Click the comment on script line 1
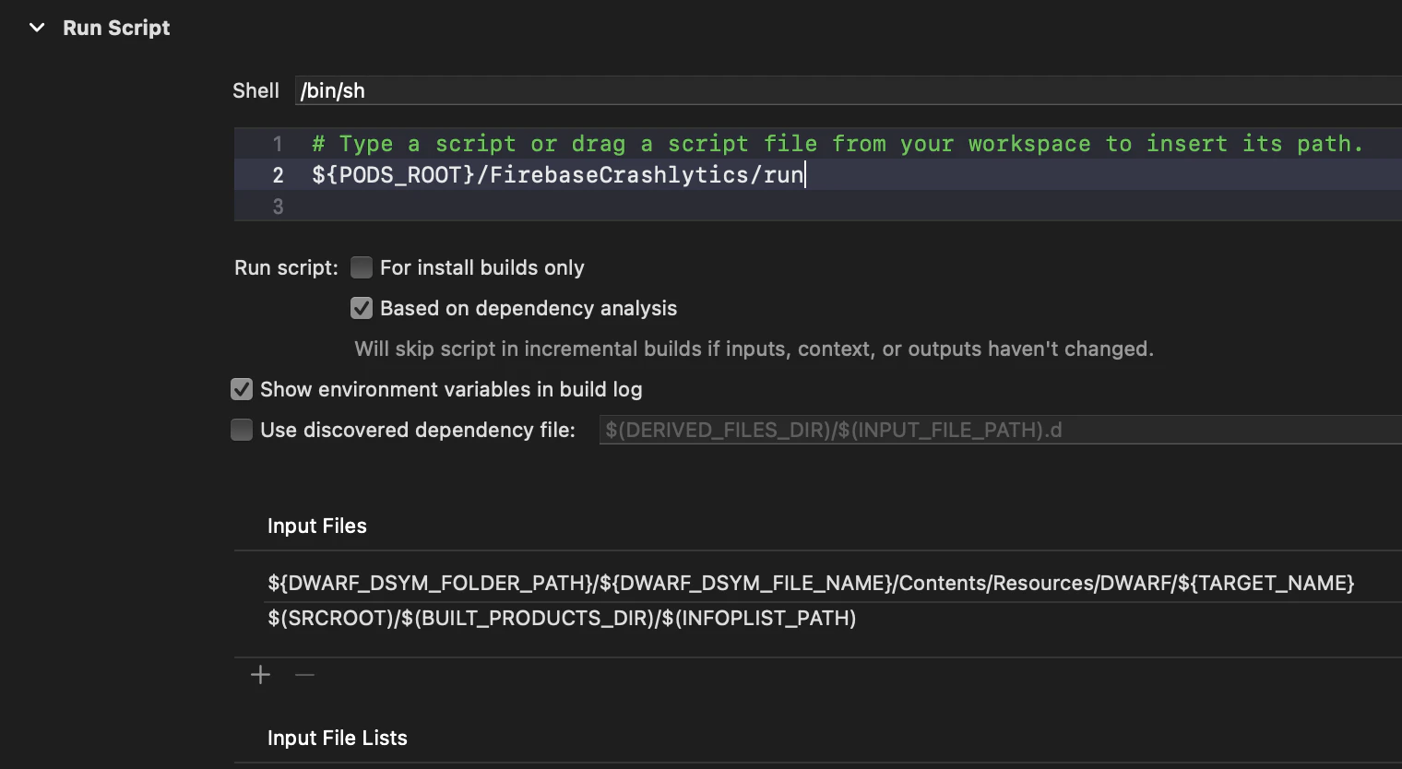This screenshot has width=1402, height=769. (838, 144)
